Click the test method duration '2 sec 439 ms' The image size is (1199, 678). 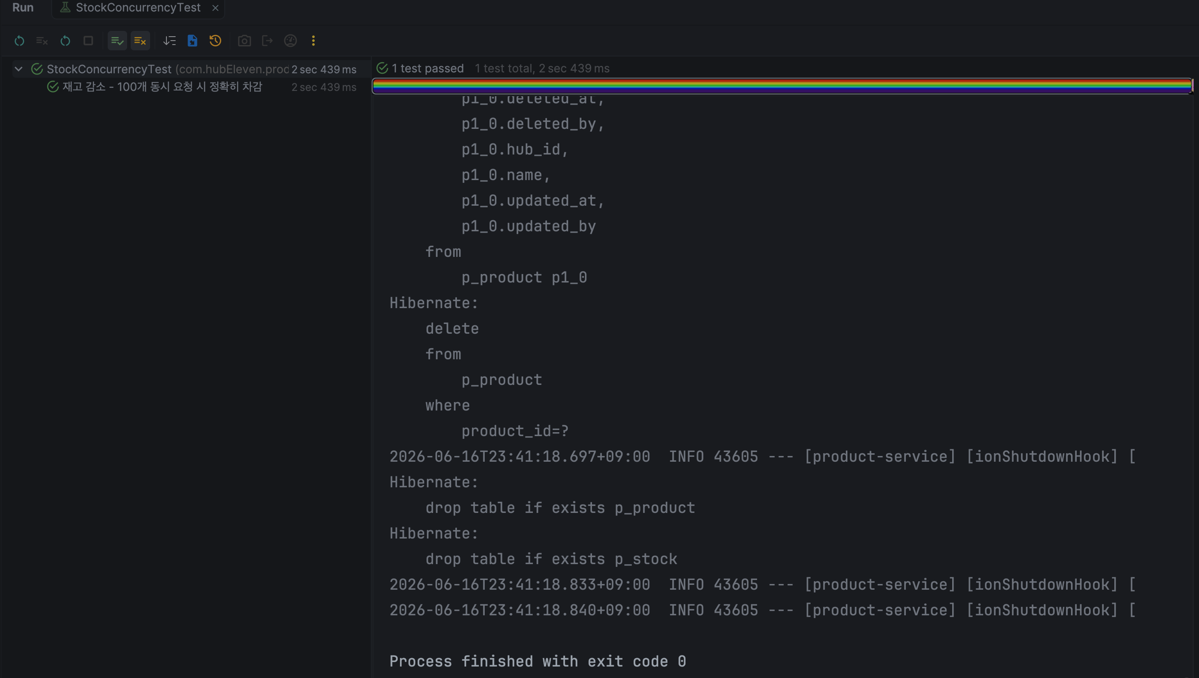click(x=324, y=87)
